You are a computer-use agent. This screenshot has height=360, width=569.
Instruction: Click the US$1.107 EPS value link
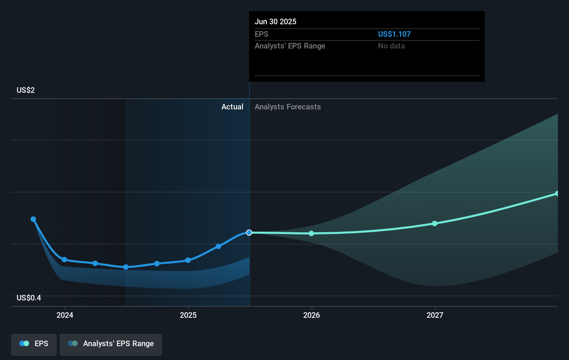click(394, 34)
